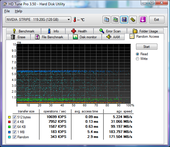Image resolution: width=170 pixels, height=147 pixels.
Task: Click the 'operations / sec' column header
Action: tap(55, 111)
